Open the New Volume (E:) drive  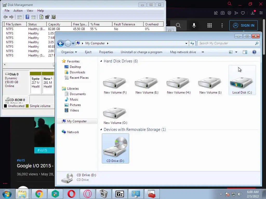click(x=147, y=86)
